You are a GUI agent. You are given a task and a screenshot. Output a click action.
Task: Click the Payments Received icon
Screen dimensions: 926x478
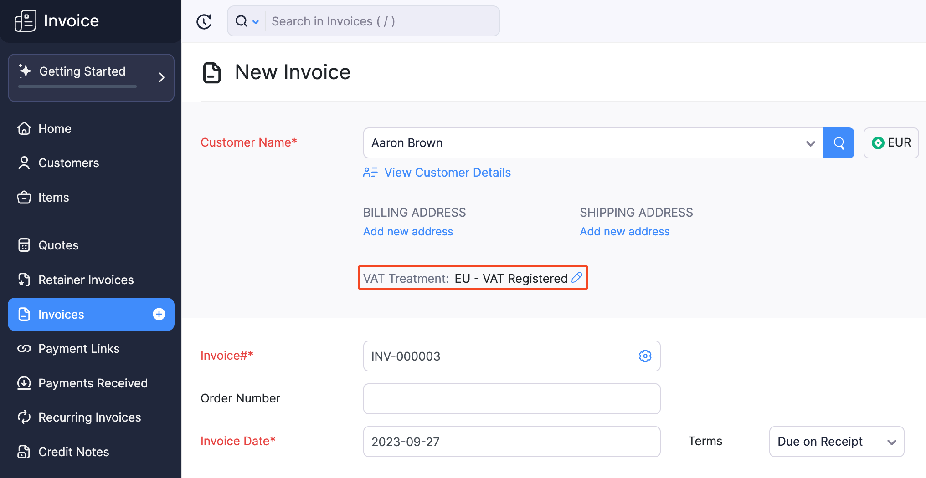[x=24, y=383]
